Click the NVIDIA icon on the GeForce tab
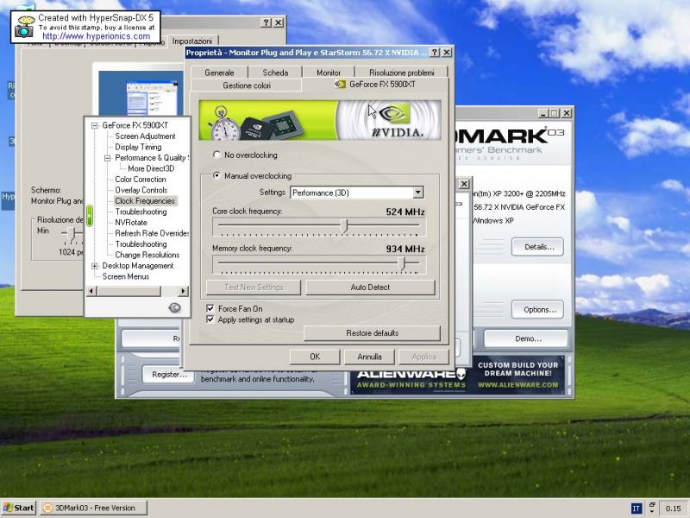690x518 pixels. point(340,84)
